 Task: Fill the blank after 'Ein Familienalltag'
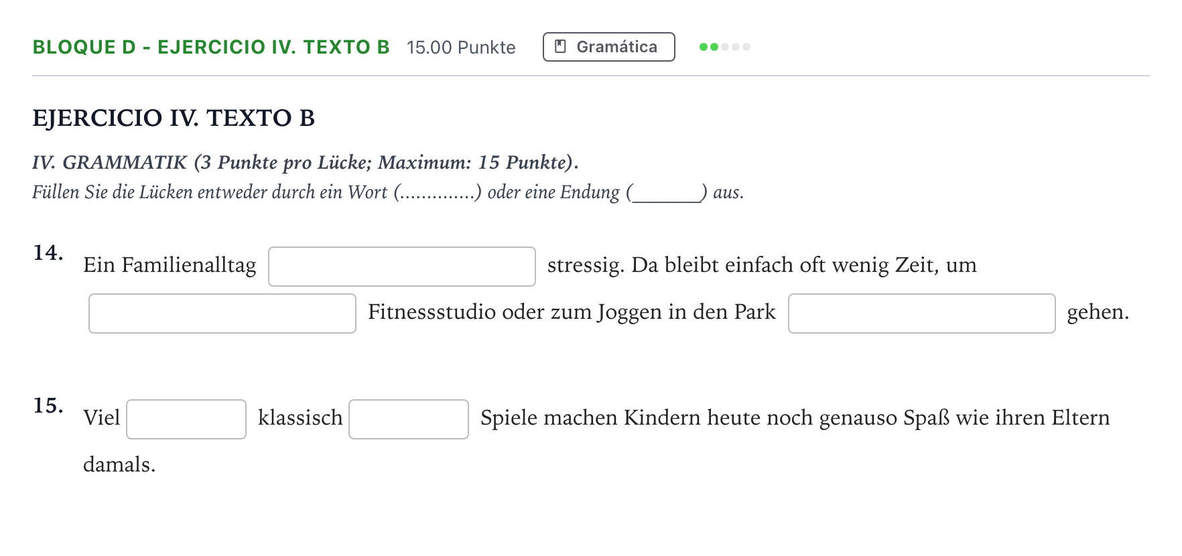(402, 267)
